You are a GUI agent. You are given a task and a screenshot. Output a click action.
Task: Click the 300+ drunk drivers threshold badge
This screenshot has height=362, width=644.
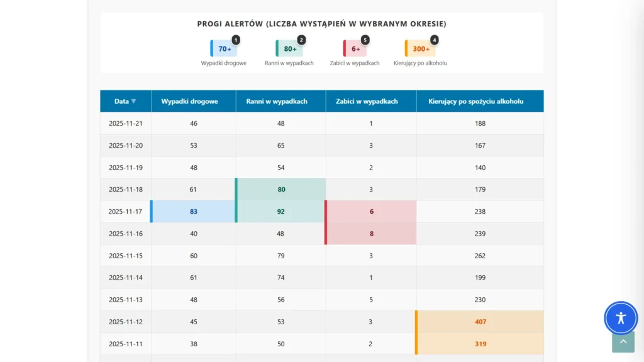[421, 49]
